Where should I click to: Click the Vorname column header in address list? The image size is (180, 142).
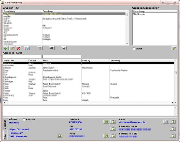34,61
